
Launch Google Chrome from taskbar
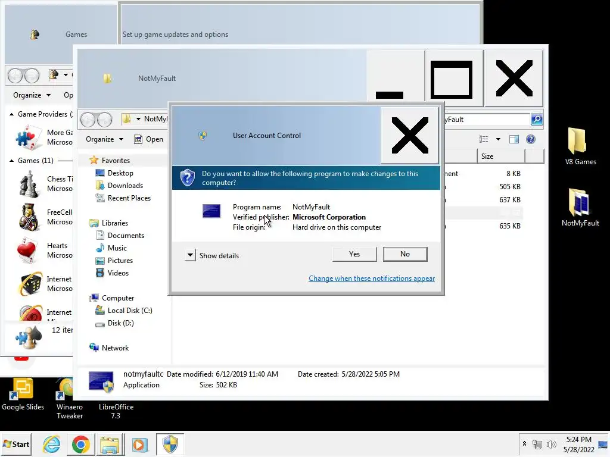point(81,444)
